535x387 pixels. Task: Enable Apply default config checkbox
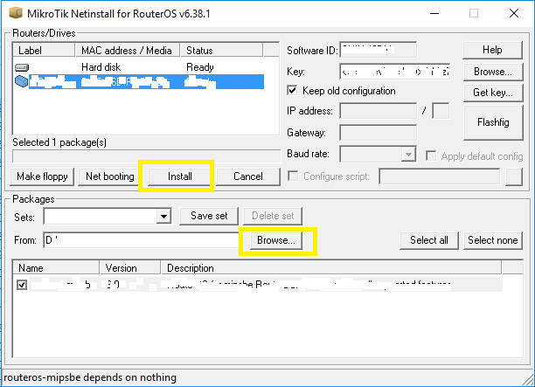[431, 156]
